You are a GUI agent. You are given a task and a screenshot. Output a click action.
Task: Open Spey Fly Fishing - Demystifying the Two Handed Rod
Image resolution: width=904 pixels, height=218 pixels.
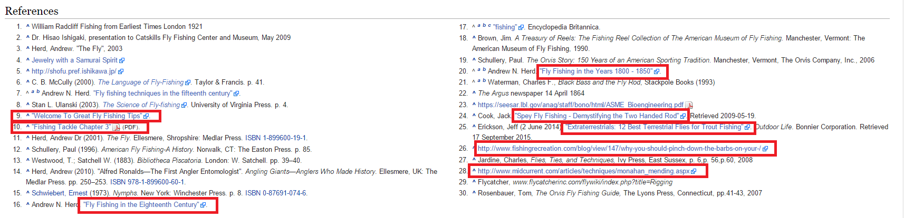click(x=597, y=116)
